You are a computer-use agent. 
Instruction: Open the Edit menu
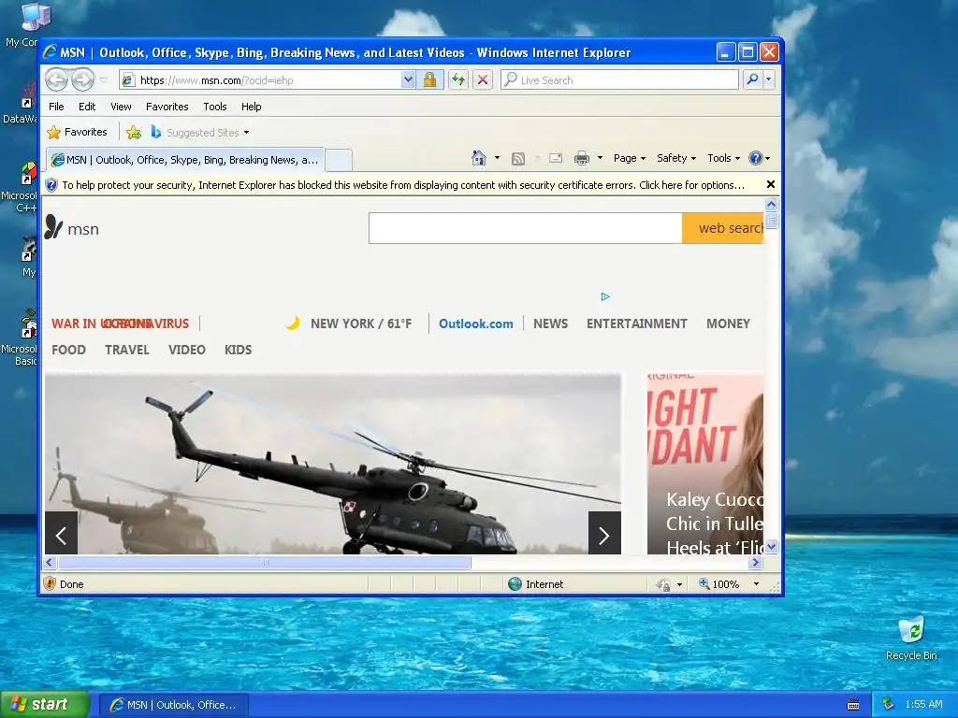(x=87, y=107)
